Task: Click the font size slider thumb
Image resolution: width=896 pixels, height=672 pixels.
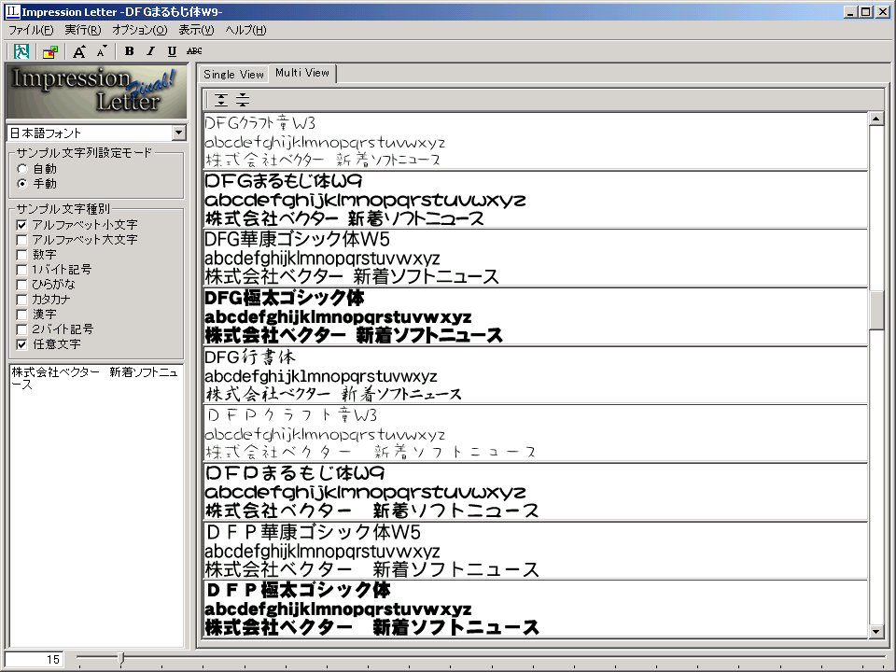Action: 120,659
